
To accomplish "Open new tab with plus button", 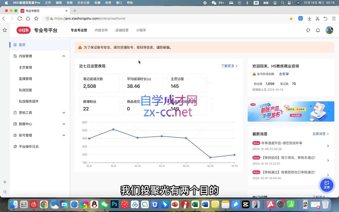I will (75, 11).
